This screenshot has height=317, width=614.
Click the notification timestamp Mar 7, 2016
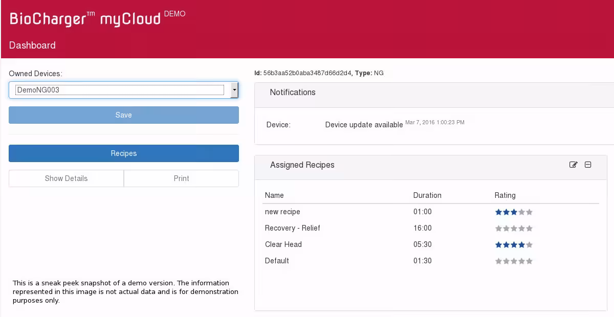[435, 122]
